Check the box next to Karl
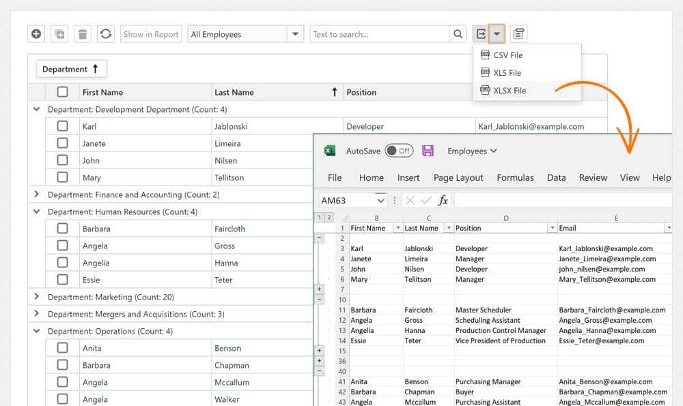Screen dimensions: 683x406 (x=62, y=126)
